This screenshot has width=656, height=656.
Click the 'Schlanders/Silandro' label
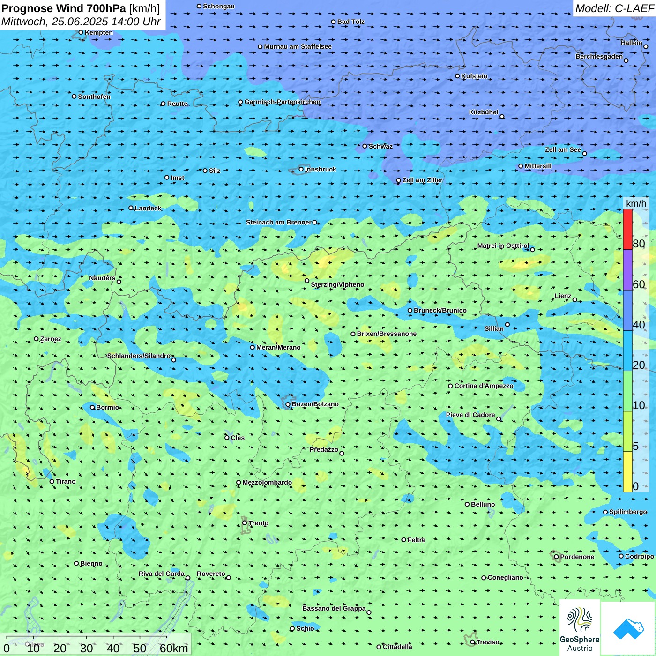(139, 356)
